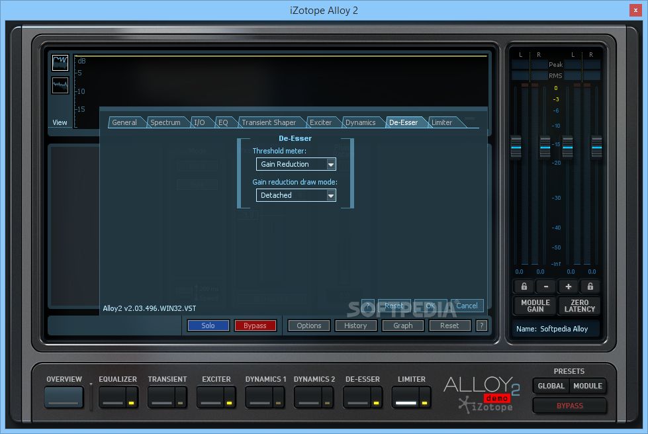Image resolution: width=648 pixels, height=434 pixels.
Task: Toggle Limiter module power indicator
Action: click(x=424, y=402)
